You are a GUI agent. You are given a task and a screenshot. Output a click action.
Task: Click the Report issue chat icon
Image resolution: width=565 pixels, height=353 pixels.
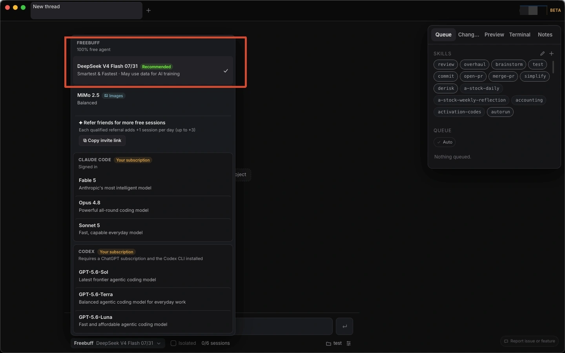click(506, 341)
